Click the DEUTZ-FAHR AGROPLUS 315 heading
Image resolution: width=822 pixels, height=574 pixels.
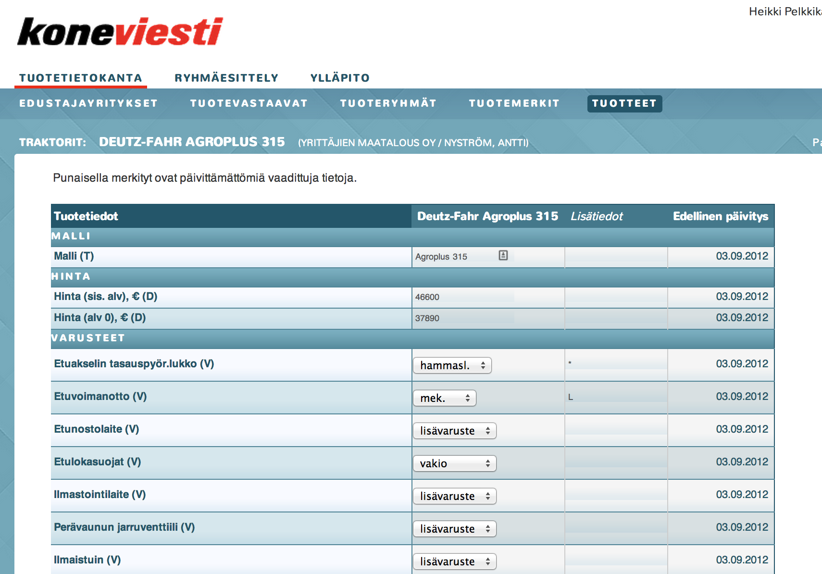(192, 142)
